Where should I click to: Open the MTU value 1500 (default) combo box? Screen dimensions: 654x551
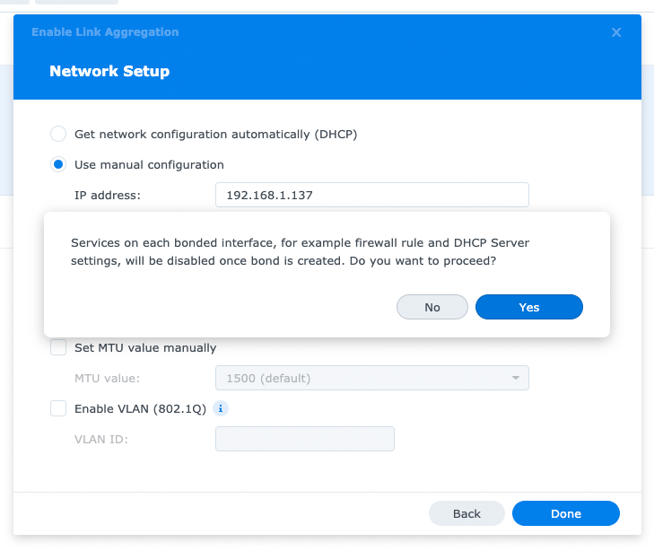(x=372, y=378)
